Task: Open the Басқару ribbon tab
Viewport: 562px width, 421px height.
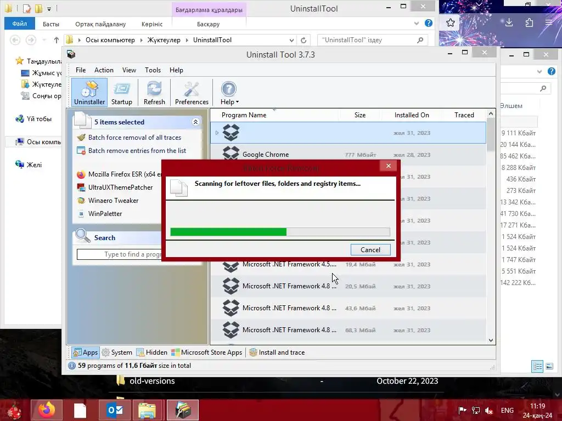Action: pos(208,24)
